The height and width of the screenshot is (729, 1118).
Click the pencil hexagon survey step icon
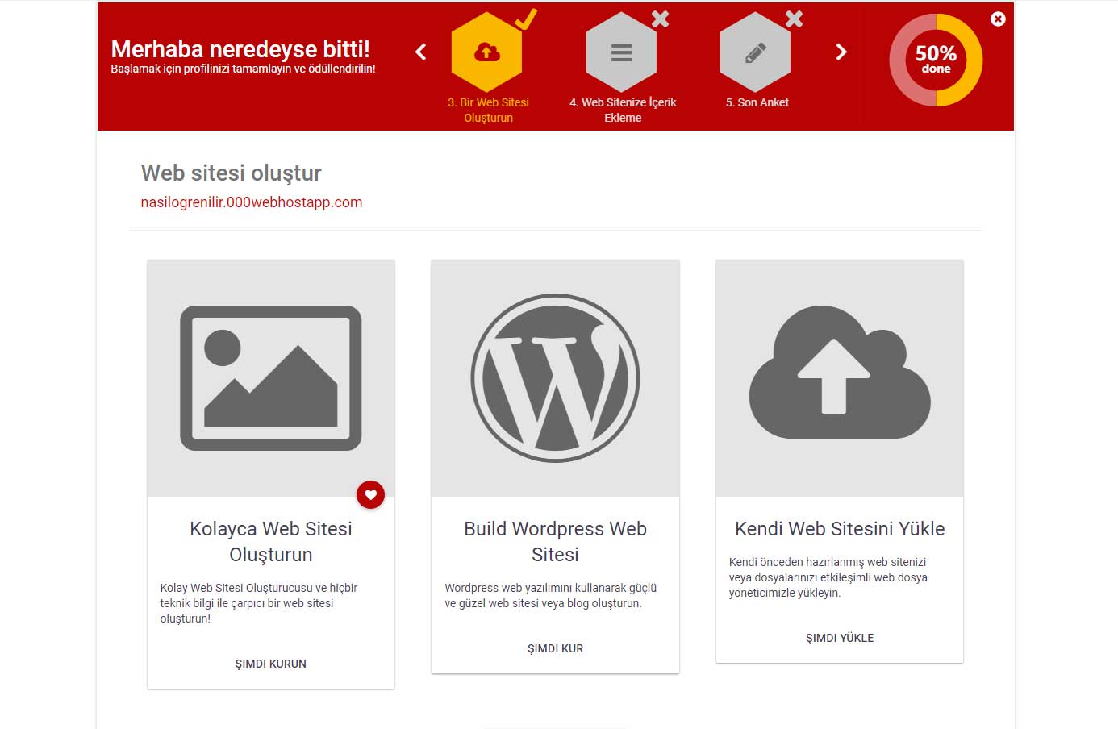click(x=755, y=52)
